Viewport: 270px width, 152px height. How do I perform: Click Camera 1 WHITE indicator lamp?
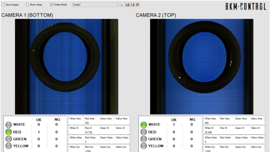(8, 125)
